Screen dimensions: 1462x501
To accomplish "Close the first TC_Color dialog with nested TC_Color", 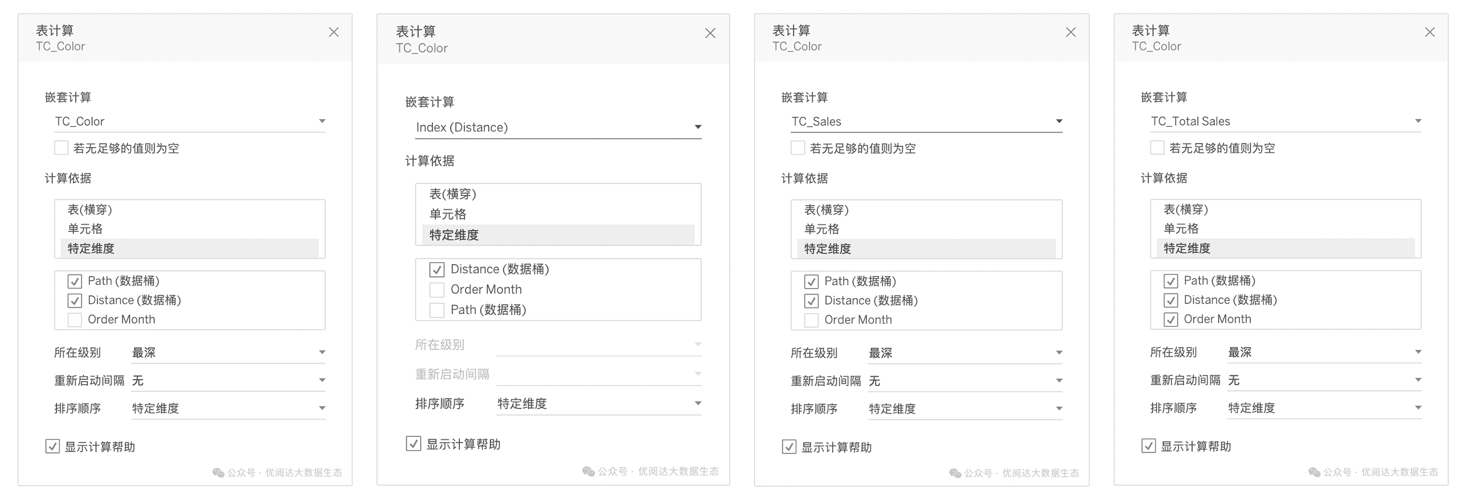I will tap(334, 32).
